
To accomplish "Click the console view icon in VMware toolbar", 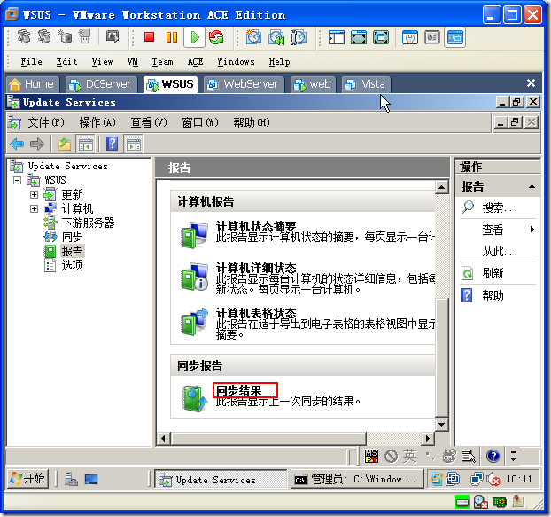I will (x=454, y=37).
